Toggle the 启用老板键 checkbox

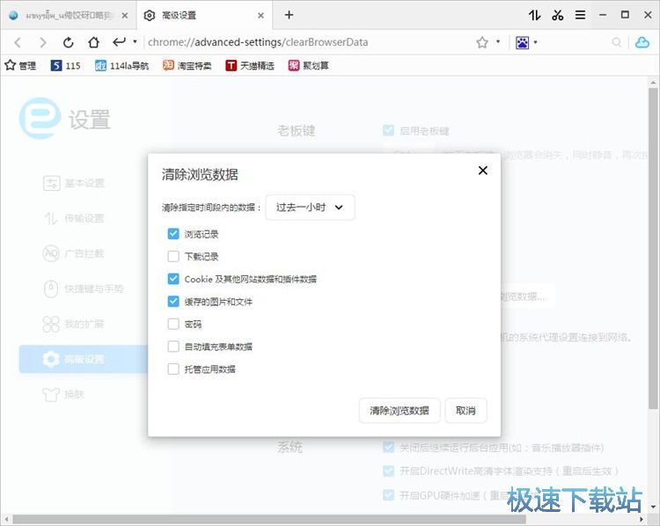[388, 130]
